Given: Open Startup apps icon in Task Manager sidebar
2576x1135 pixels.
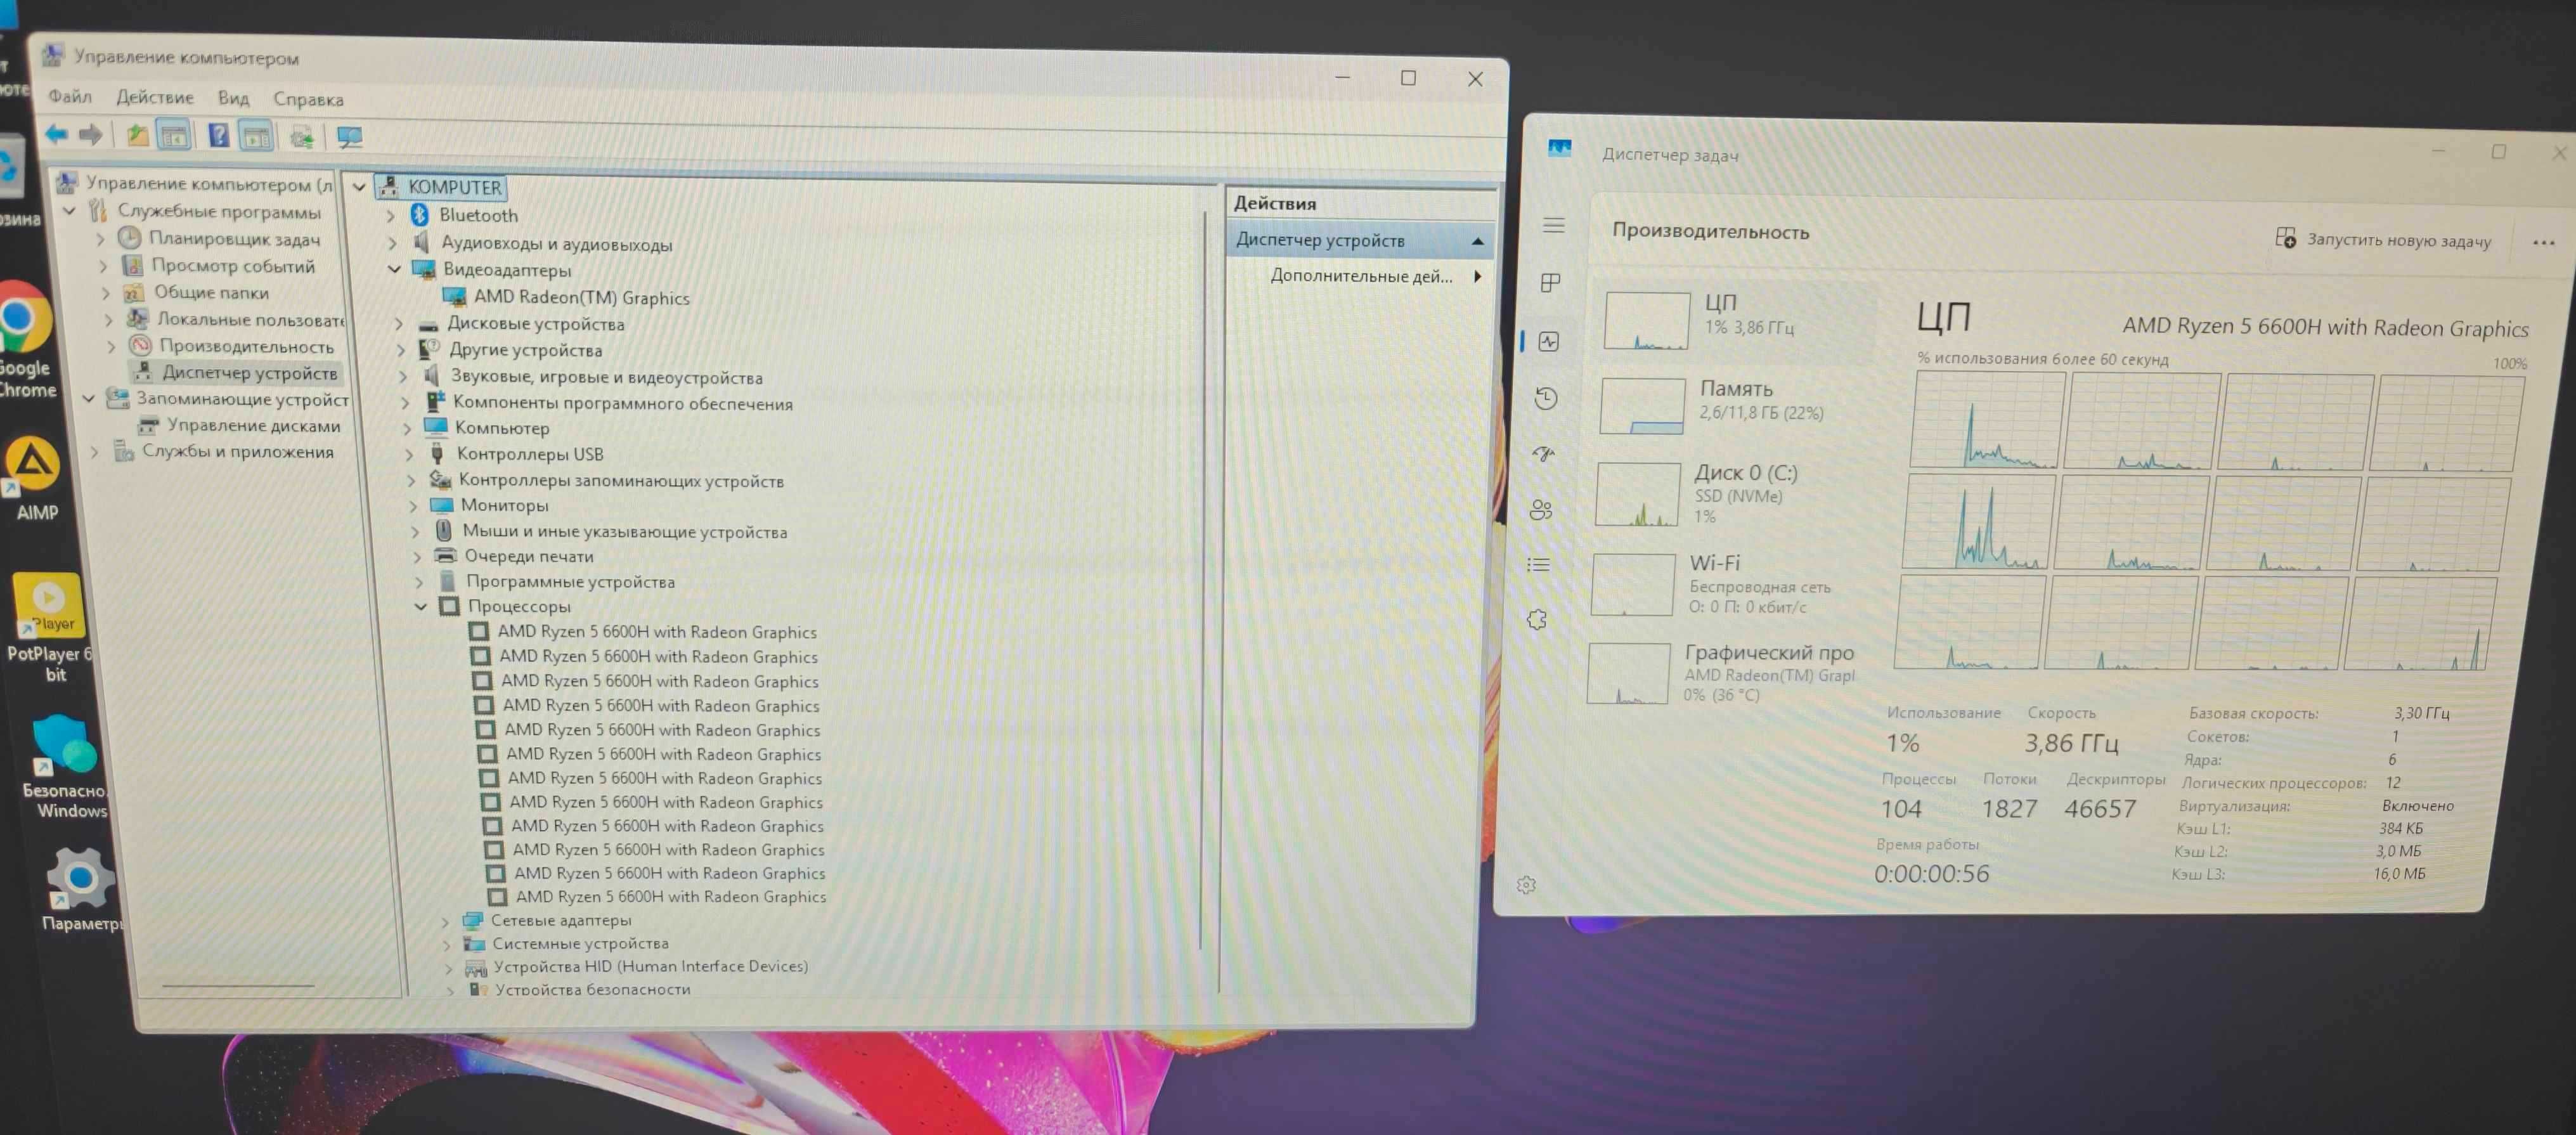Looking at the screenshot, I should click(x=1544, y=454).
